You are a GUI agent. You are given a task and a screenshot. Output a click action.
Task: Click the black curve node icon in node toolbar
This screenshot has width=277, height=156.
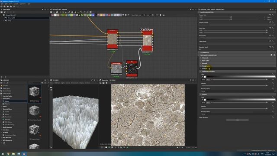(96, 15)
